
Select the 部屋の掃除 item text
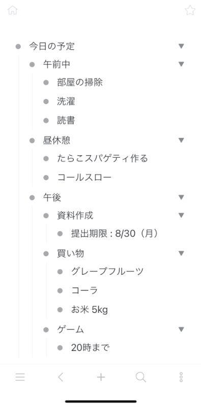(80, 82)
